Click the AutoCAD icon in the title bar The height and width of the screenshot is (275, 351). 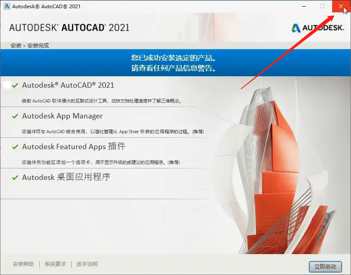click(x=7, y=6)
